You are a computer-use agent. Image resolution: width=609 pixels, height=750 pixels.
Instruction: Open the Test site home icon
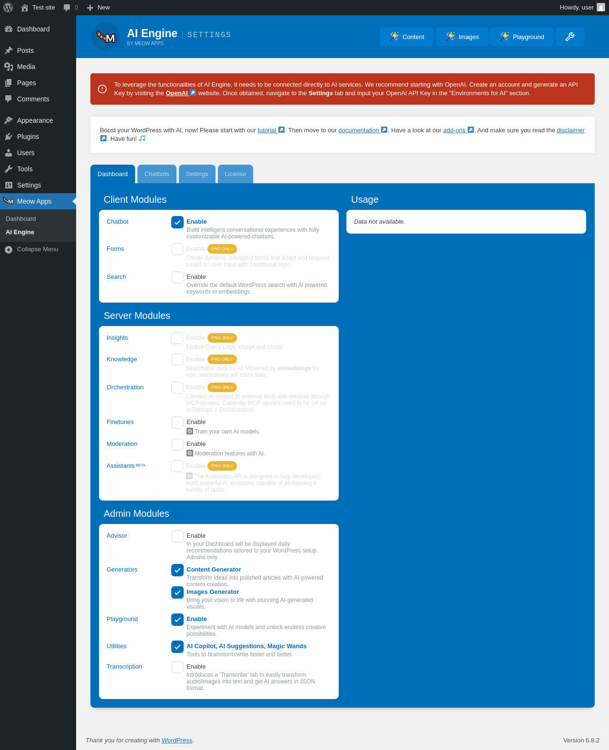tap(25, 8)
